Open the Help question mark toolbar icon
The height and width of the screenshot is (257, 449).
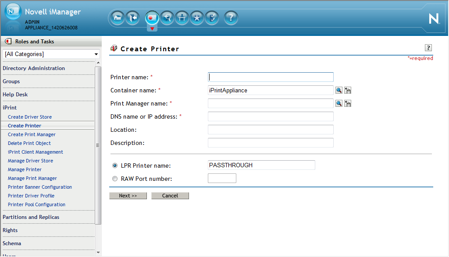pos(231,18)
